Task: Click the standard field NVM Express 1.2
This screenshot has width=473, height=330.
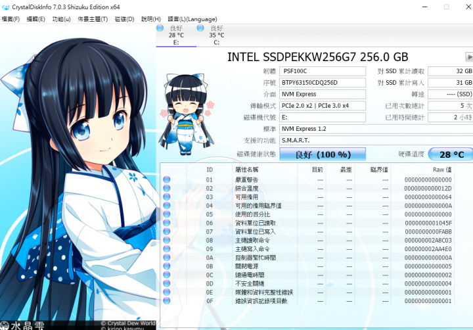Action: pyautogui.click(x=376, y=129)
